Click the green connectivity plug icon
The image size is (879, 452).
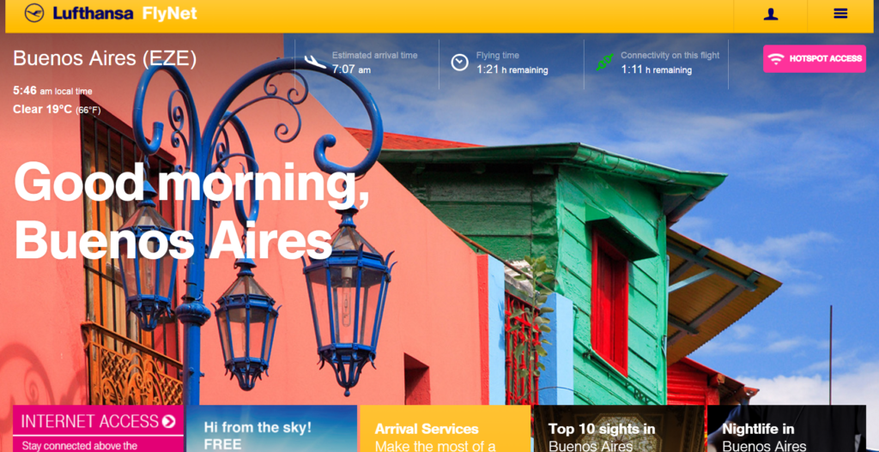605,62
